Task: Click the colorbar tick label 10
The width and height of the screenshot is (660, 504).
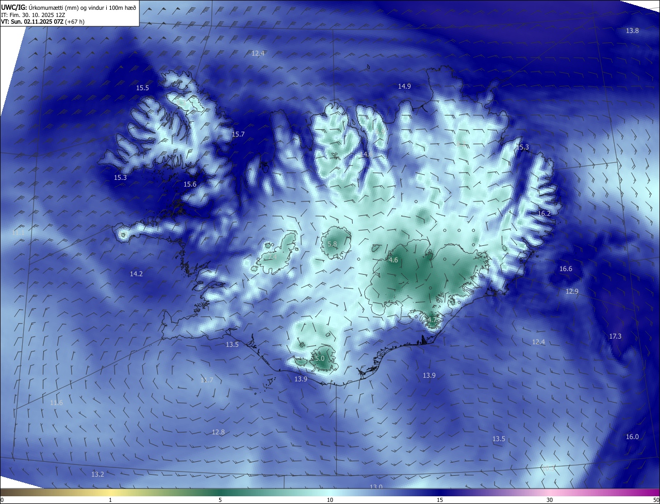Action: [x=330, y=500]
